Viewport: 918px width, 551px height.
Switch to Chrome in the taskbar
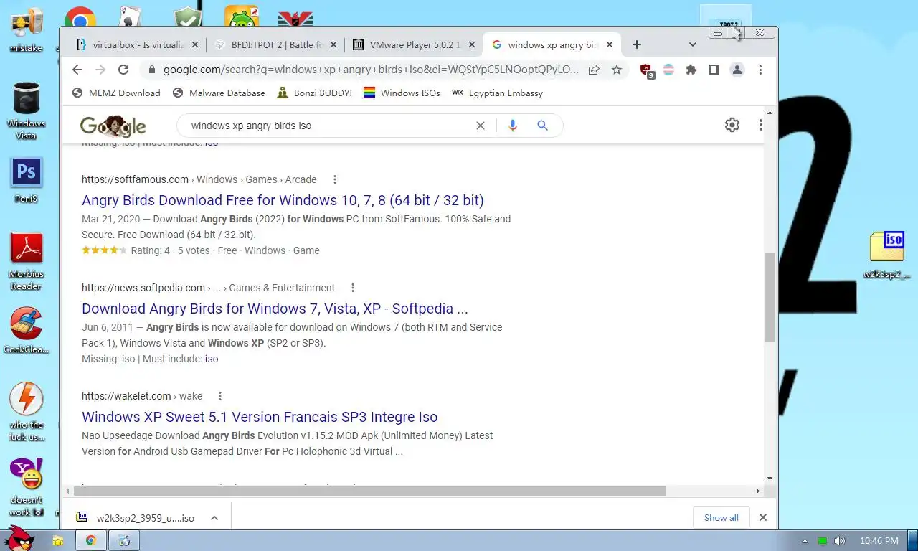coord(91,540)
